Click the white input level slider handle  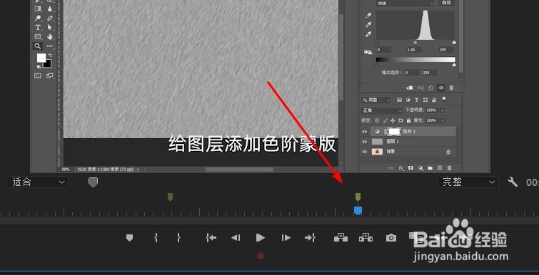(x=454, y=43)
